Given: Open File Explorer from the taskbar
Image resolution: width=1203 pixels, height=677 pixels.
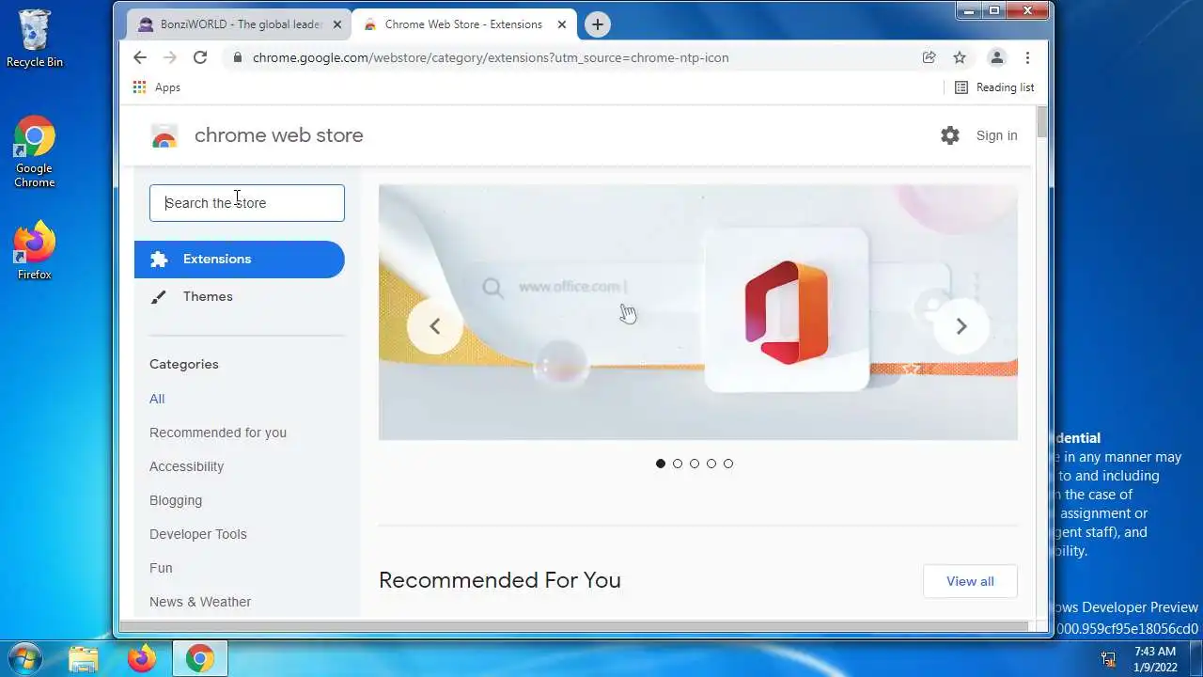Looking at the screenshot, I should [x=84, y=658].
